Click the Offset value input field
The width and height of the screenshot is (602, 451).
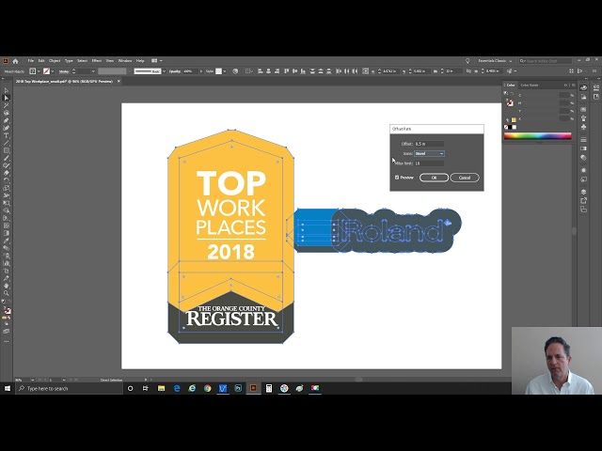[429, 144]
